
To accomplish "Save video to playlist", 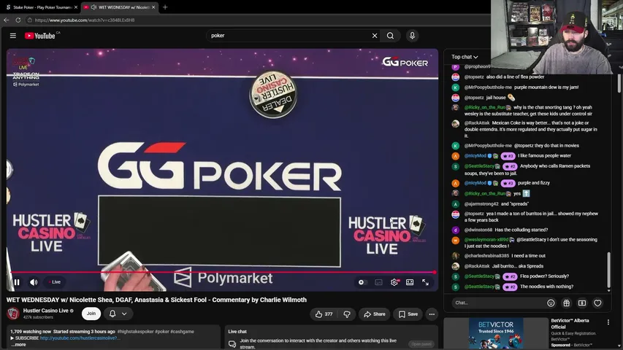I will point(408,314).
